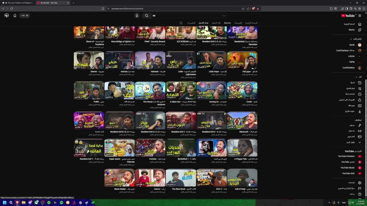Toggle the browser sidebar panel icon
This screenshot has height=206, width=367.
(x=346, y=9)
